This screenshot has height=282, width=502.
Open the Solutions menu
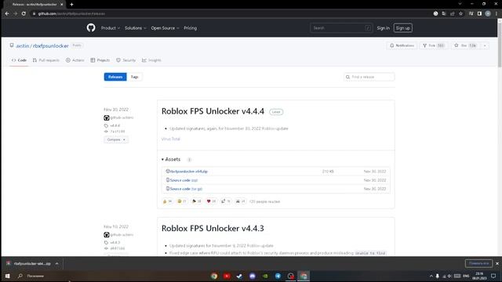[136, 28]
